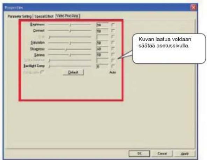The width and height of the screenshot is (207, 160).
Task: Focus the Brightness value field
Action: [x=102, y=25]
